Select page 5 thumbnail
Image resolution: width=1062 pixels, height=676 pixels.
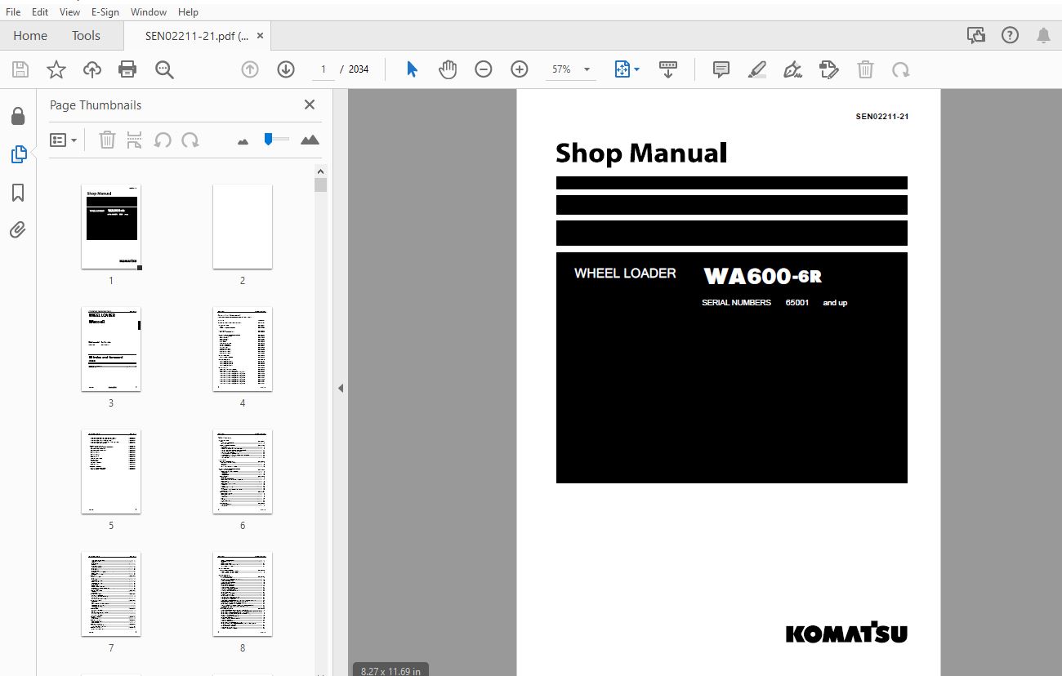click(x=111, y=471)
